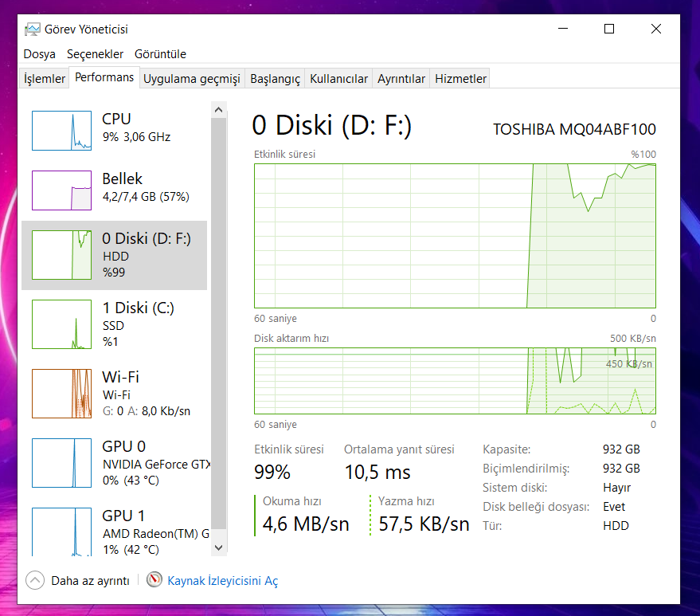The image size is (700, 616).
Task: Select the GPU 1 AMD Radeon thumbnail
Action: coord(61,532)
